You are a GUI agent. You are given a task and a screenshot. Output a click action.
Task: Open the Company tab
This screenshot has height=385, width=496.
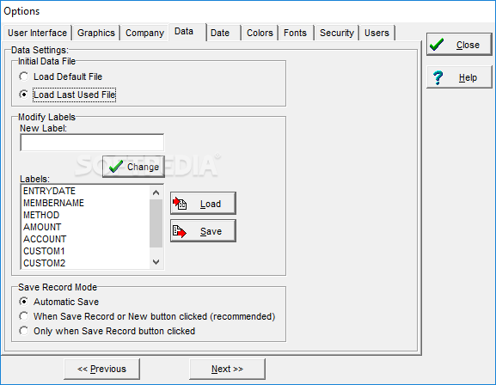coord(145,33)
